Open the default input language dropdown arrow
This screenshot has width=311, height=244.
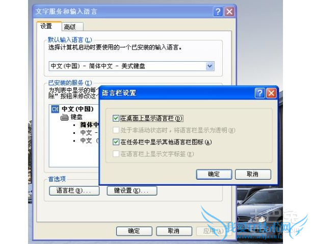[x=210, y=66]
